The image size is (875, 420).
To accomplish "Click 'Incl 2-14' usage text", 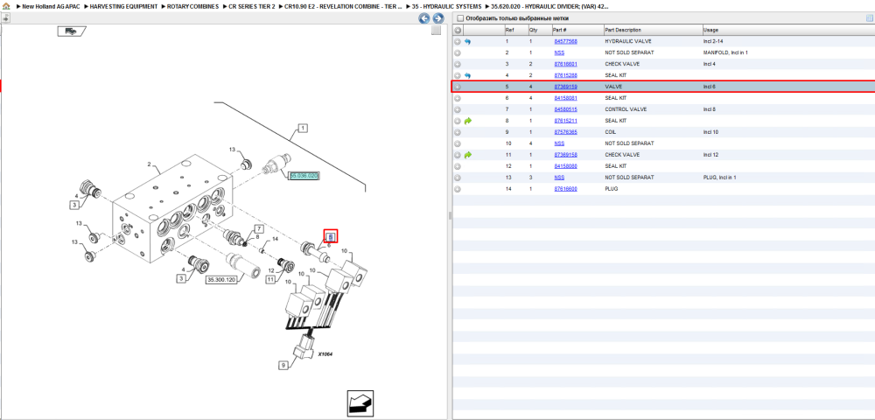I will (713, 41).
